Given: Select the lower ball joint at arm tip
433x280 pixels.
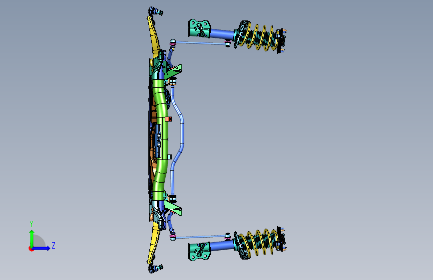Looking at the screenshot, I should tap(155, 268).
